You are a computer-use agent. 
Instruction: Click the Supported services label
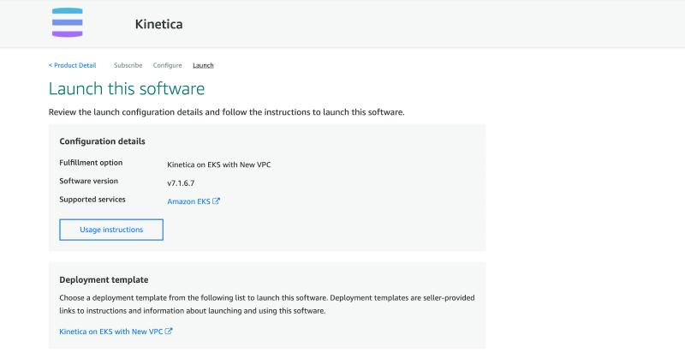(x=92, y=200)
